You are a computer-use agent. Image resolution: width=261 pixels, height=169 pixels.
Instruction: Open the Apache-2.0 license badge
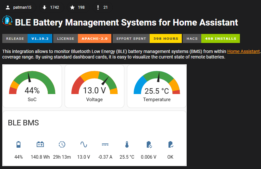[82, 38]
